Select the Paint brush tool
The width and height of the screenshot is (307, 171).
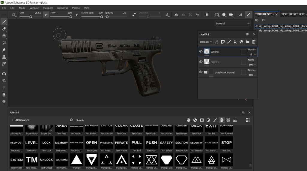tap(4, 22)
